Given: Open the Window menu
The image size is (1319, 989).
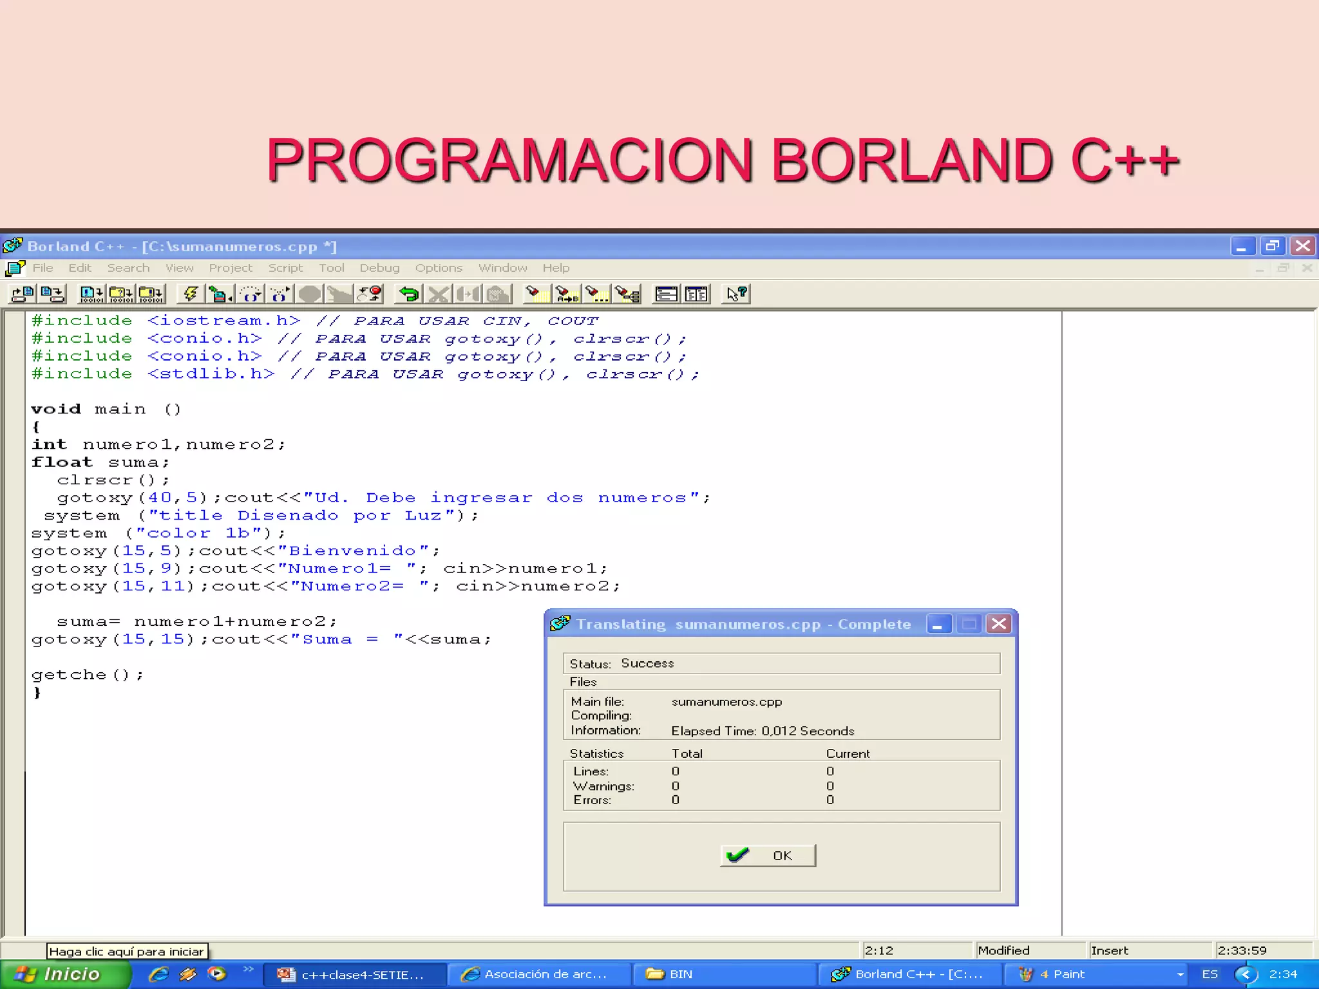Looking at the screenshot, I should [502, 268].
